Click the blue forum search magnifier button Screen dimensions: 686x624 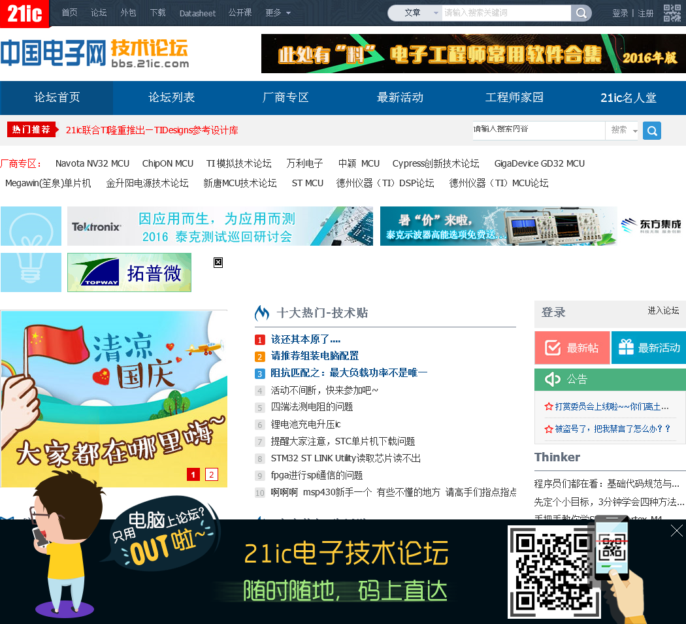coord(652,131)
